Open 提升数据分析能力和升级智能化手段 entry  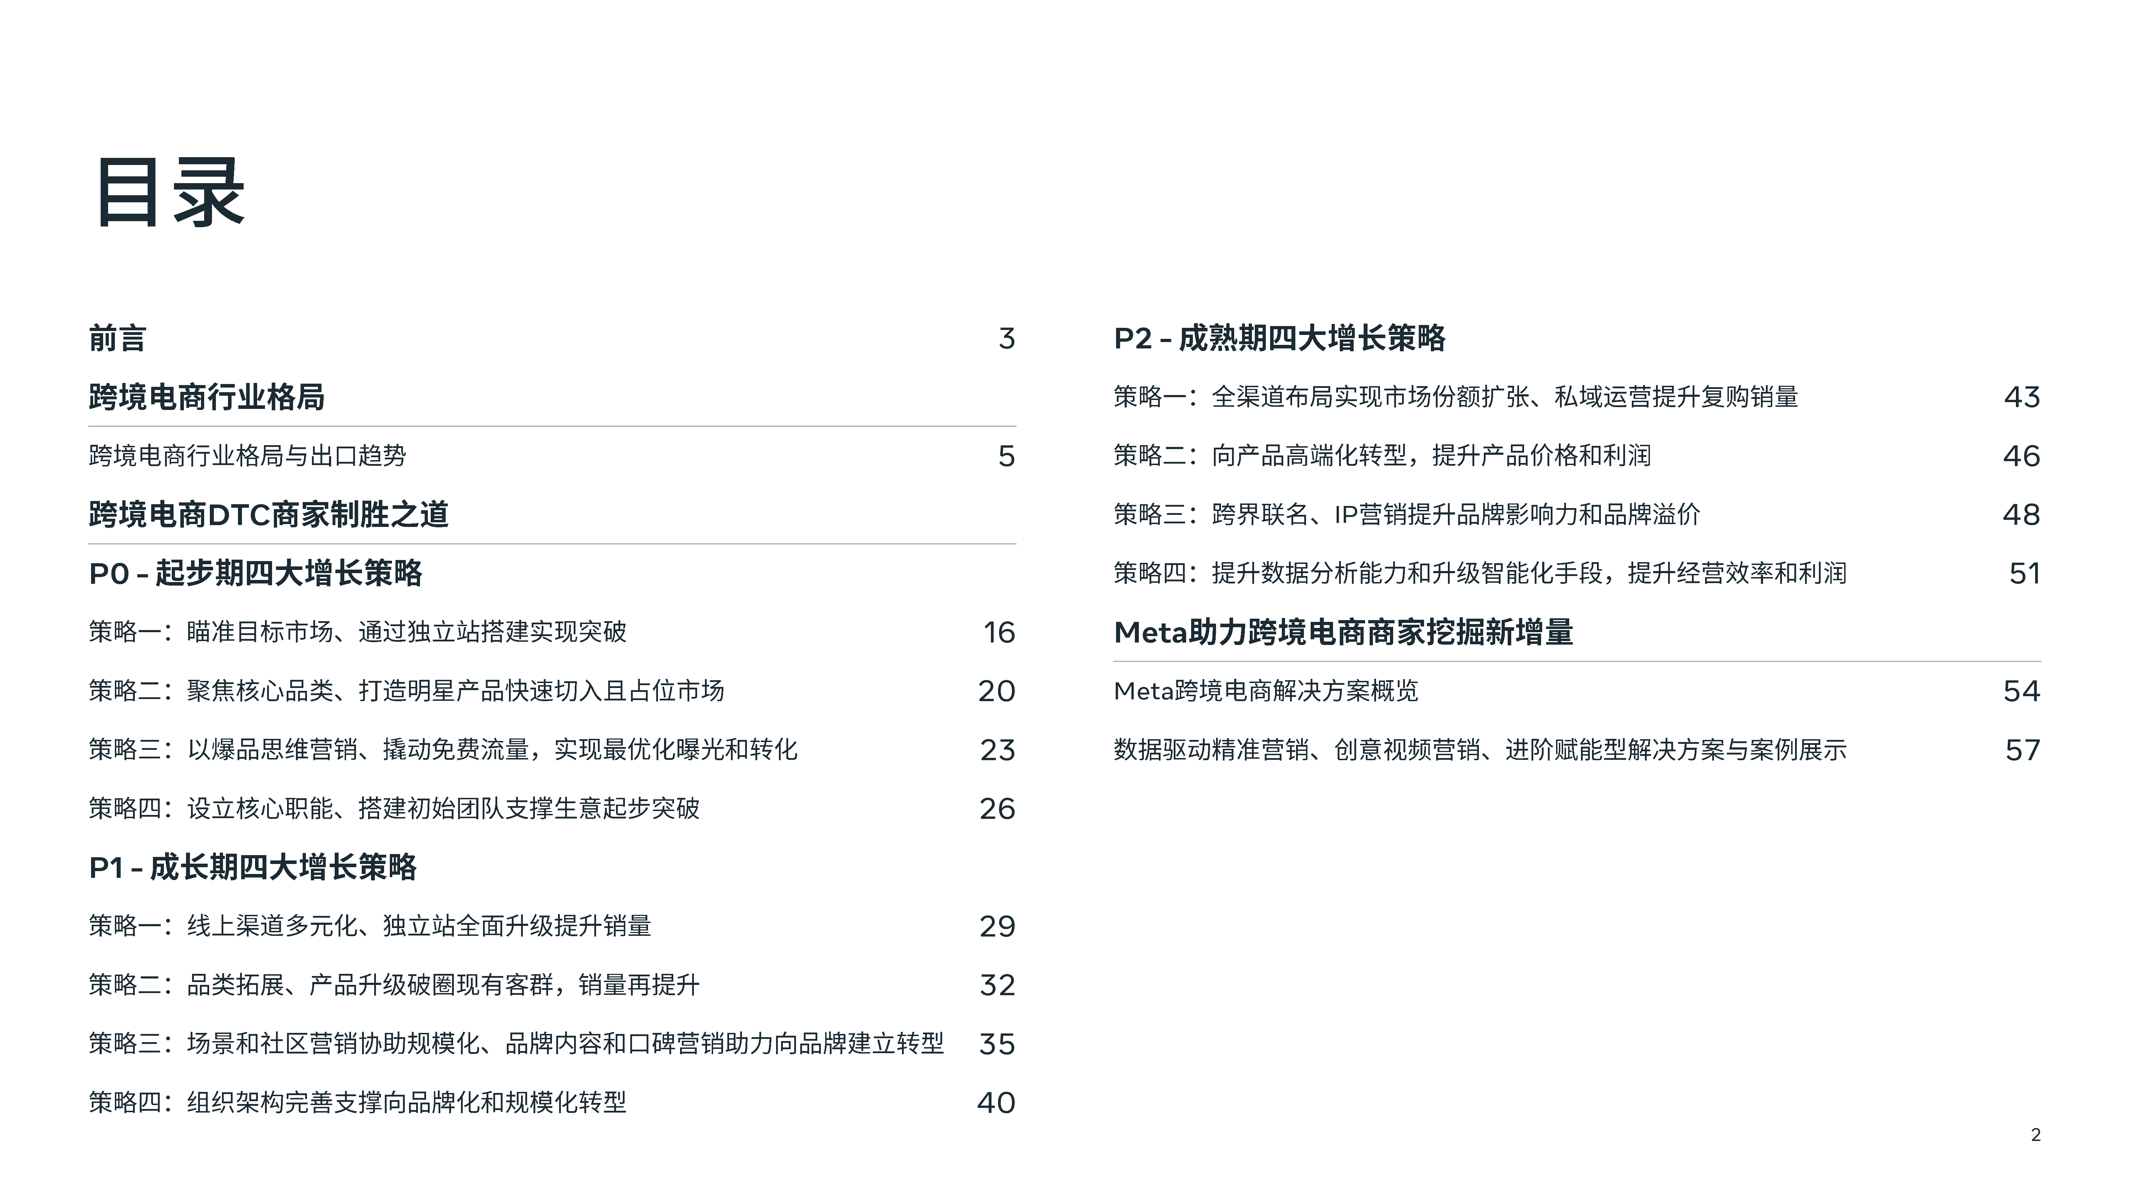(1480, 573)
